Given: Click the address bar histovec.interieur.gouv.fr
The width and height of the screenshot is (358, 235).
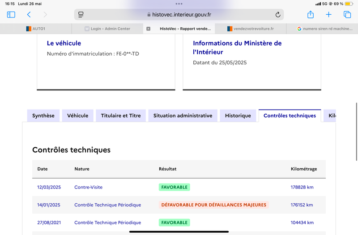Looking at the screenshot, I should click(x=179, y=15).
